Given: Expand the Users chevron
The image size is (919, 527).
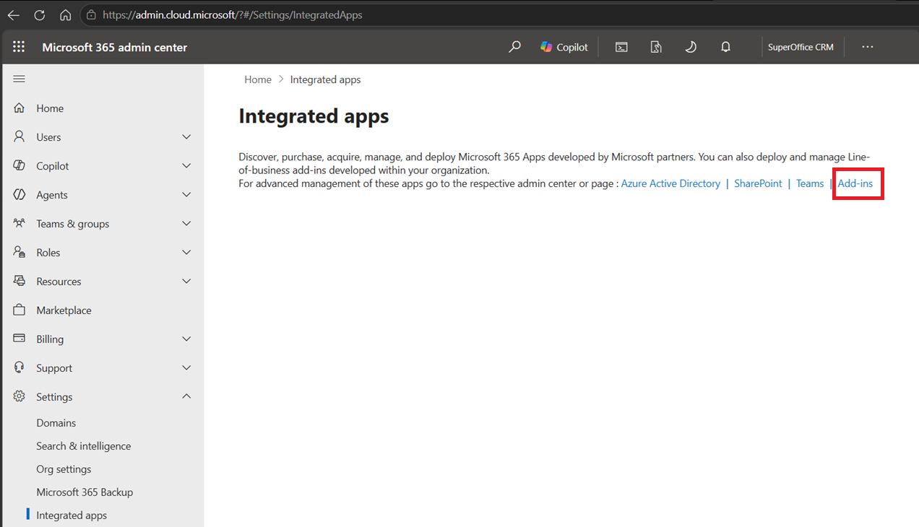Looking at the screenshot, I should [x=186, y=136].
